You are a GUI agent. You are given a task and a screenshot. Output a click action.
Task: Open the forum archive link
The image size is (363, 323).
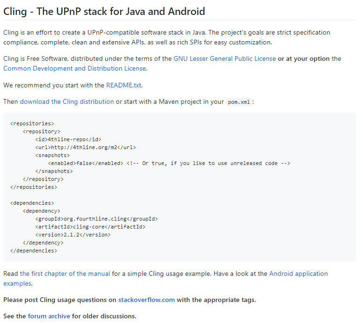pyautogui.click(x=49, y=316)
